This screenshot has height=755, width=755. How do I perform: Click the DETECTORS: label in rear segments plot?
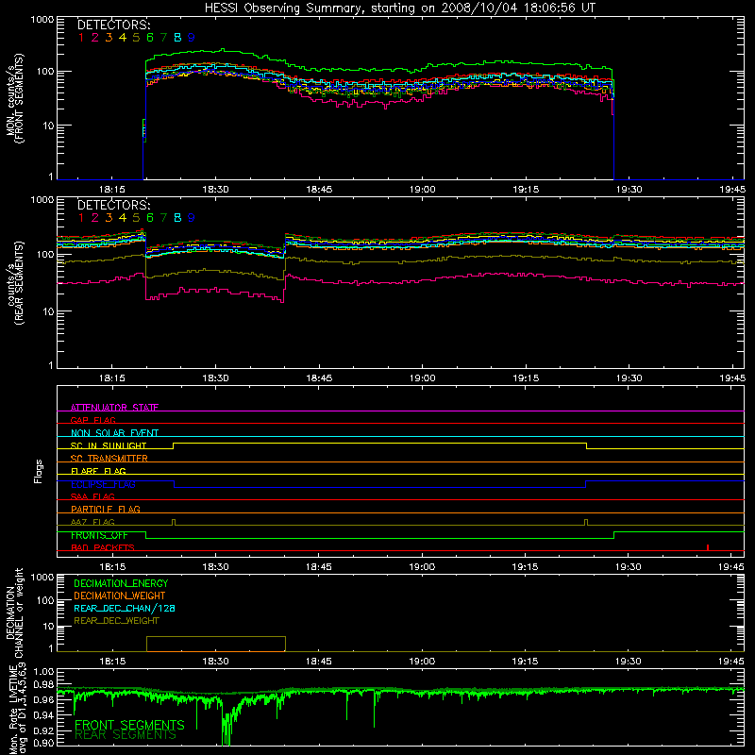click(x=113, y=206)
